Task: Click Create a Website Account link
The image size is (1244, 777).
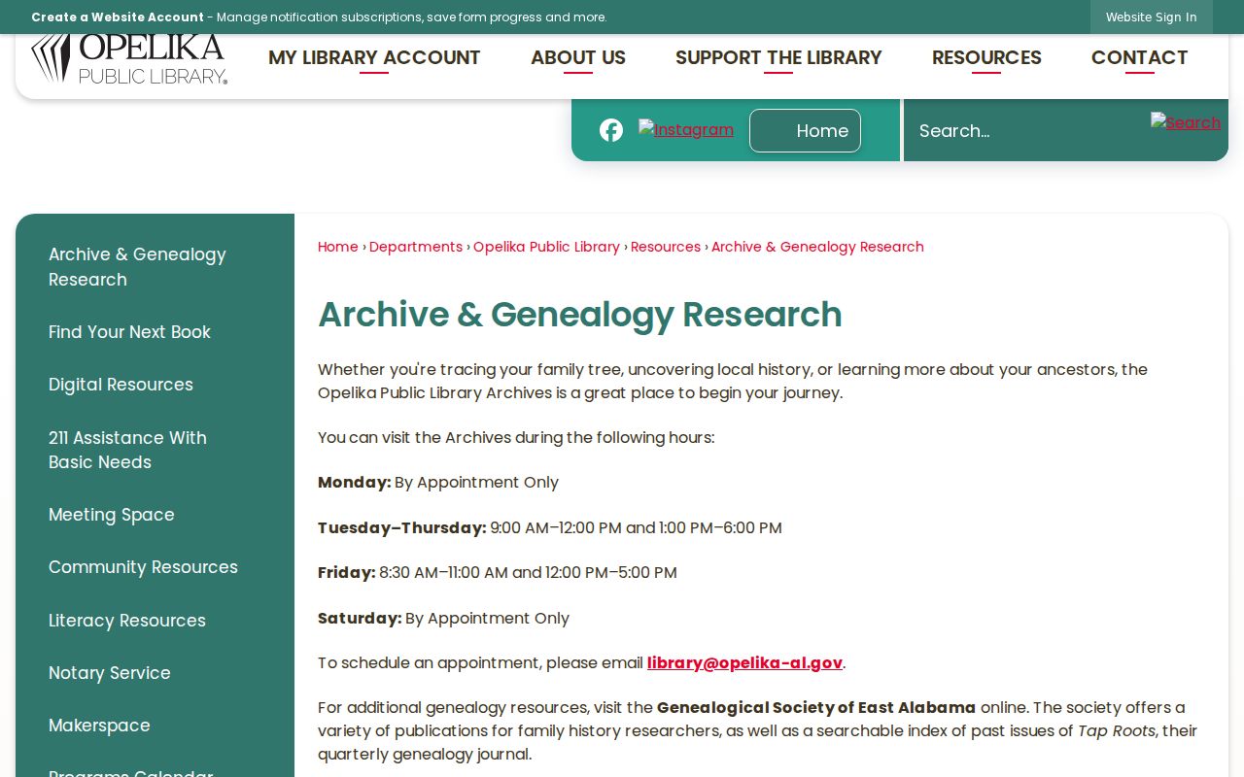Action: point(118,17)
